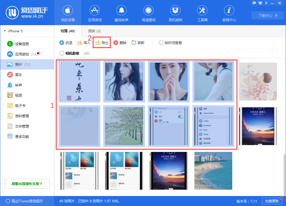Open the 教程中心 tutorial center
286x206 pixels.
pyautogui.click(x=229, y=13)
